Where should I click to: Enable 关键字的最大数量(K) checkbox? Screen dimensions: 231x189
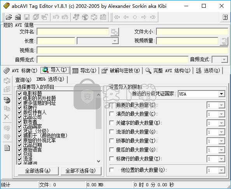112,123
